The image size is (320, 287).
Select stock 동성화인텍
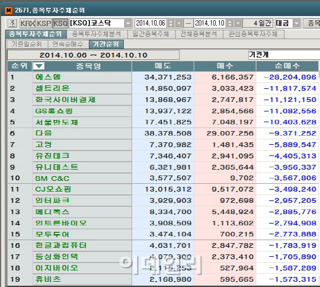pos(57,257)
